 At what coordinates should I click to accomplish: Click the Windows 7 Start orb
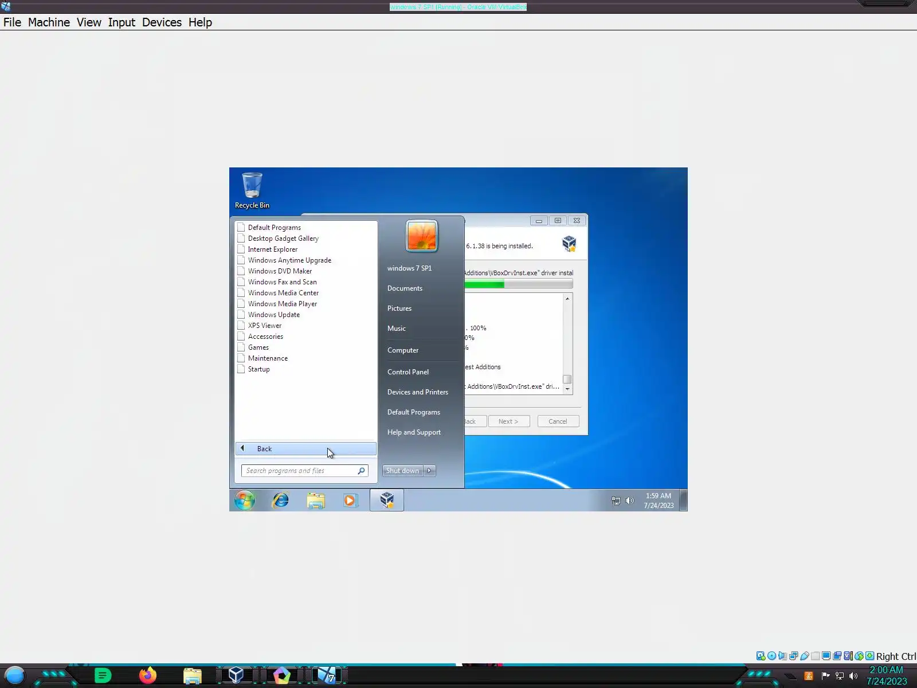245,501
